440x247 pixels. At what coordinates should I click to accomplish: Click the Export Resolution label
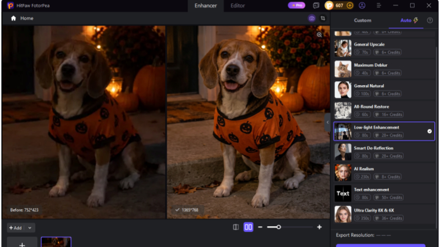tap(355, 235)
